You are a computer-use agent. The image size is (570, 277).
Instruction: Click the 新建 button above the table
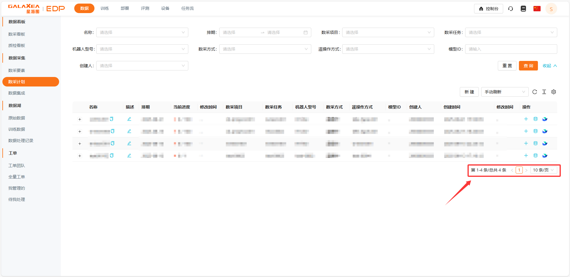469,92
